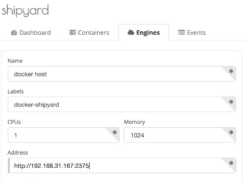Screen dimensions: 245x181
Task: Click into the CPUs input field
Action: pos(64,135)
